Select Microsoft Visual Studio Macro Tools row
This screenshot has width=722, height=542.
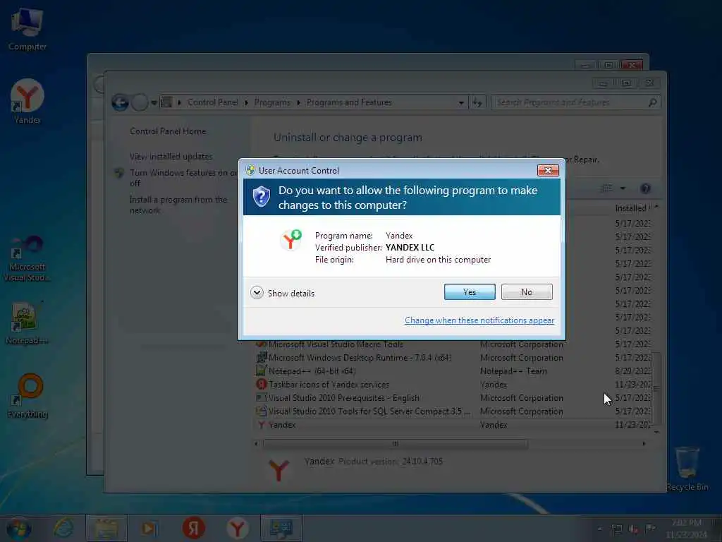coord(453,344)
